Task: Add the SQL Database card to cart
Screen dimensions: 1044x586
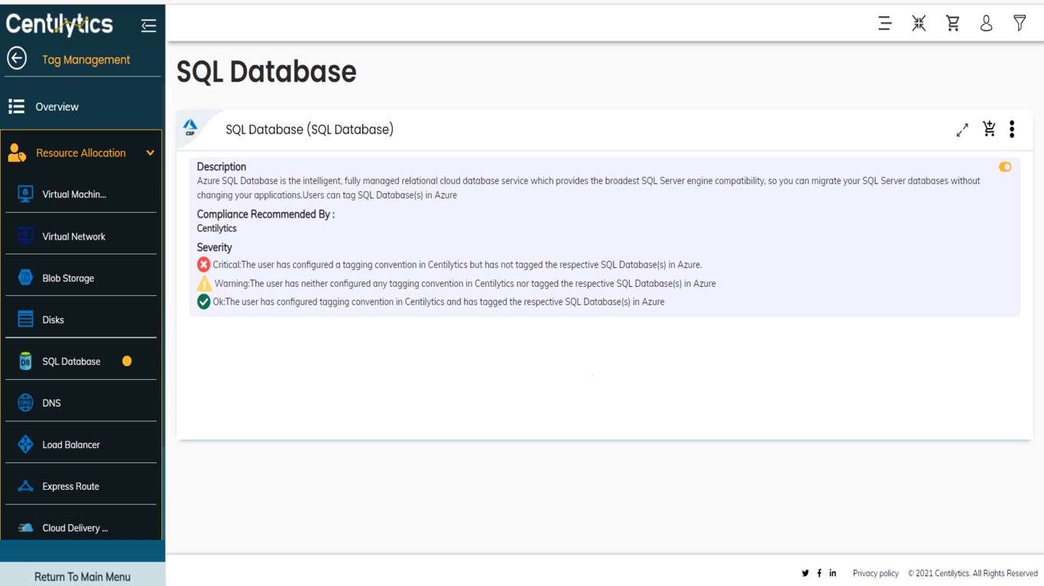Action: pos(989,129)
